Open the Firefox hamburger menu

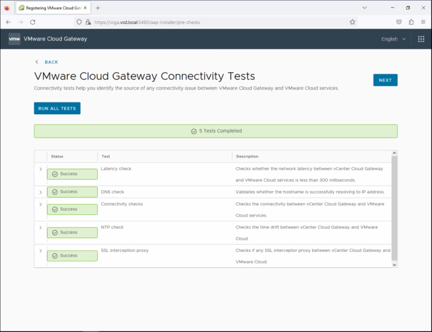tap(423, 22)
